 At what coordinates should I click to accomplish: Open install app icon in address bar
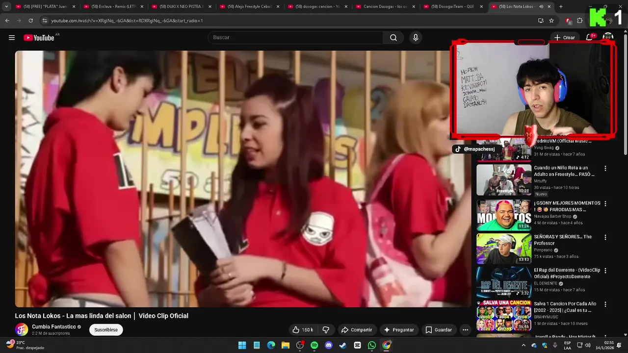pyautogui.click(x=541, y=21)
